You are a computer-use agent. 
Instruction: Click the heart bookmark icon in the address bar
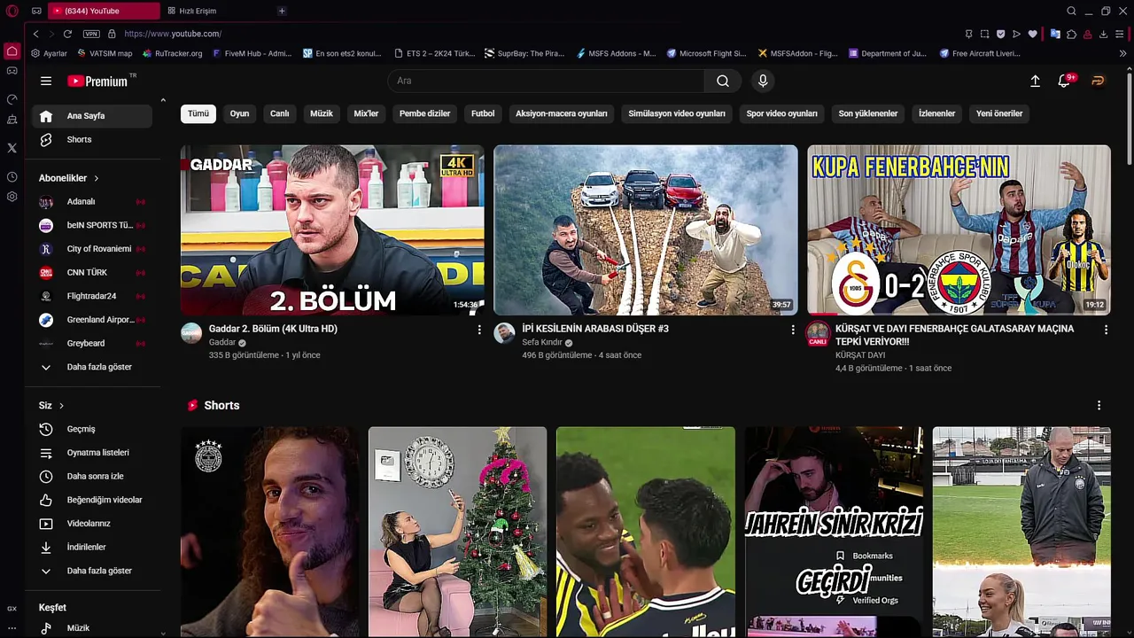[1032, 34]
